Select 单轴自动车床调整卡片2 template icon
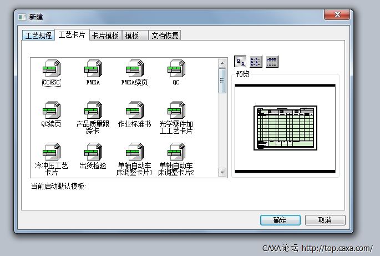Screen dimensions: 380x256 pos(176,152)
